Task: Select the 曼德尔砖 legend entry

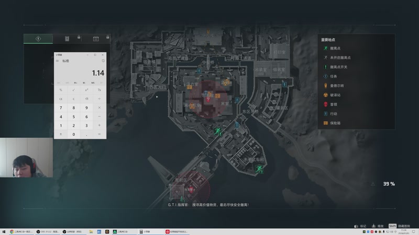Action: click(334, 86)
